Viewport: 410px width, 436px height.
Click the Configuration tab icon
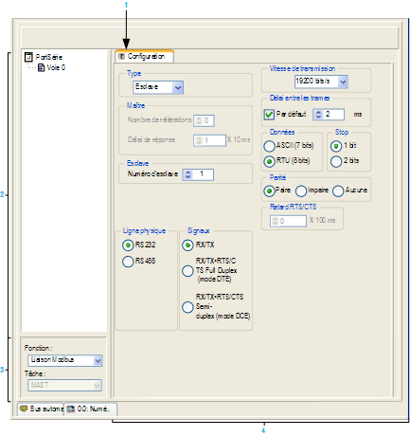pyautogui.click(x=121, y=57)
